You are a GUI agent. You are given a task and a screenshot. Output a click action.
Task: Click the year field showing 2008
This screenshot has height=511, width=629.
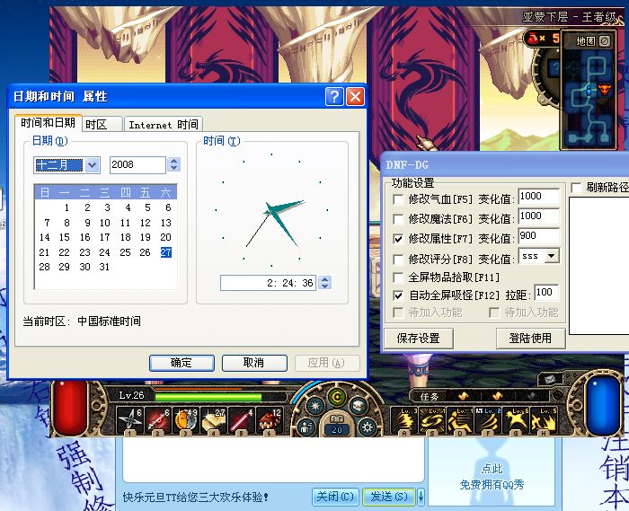137,165
